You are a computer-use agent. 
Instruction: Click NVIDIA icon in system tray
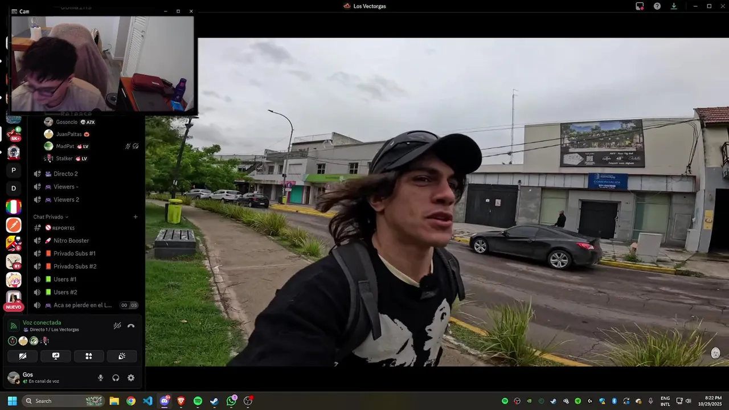[529, 401]
